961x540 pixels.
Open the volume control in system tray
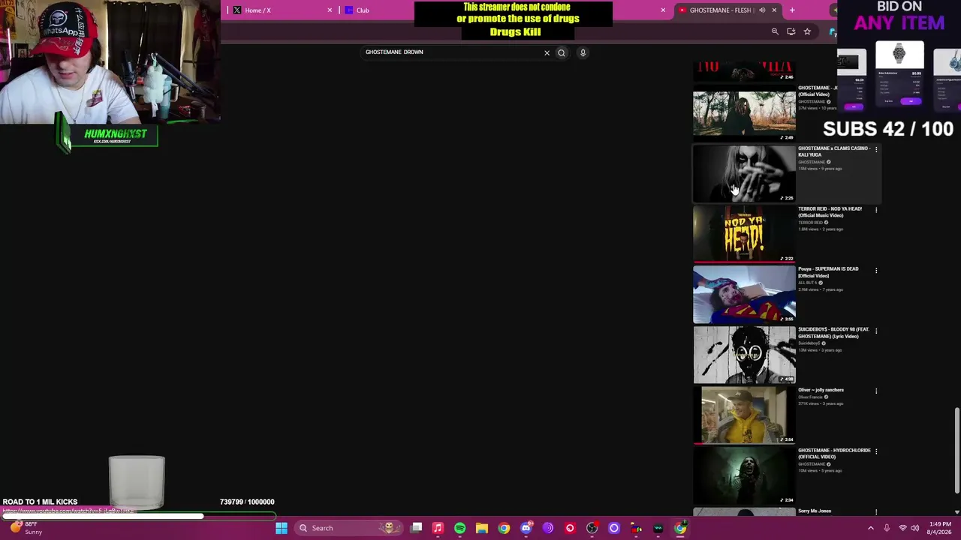[x=916, y=528]
